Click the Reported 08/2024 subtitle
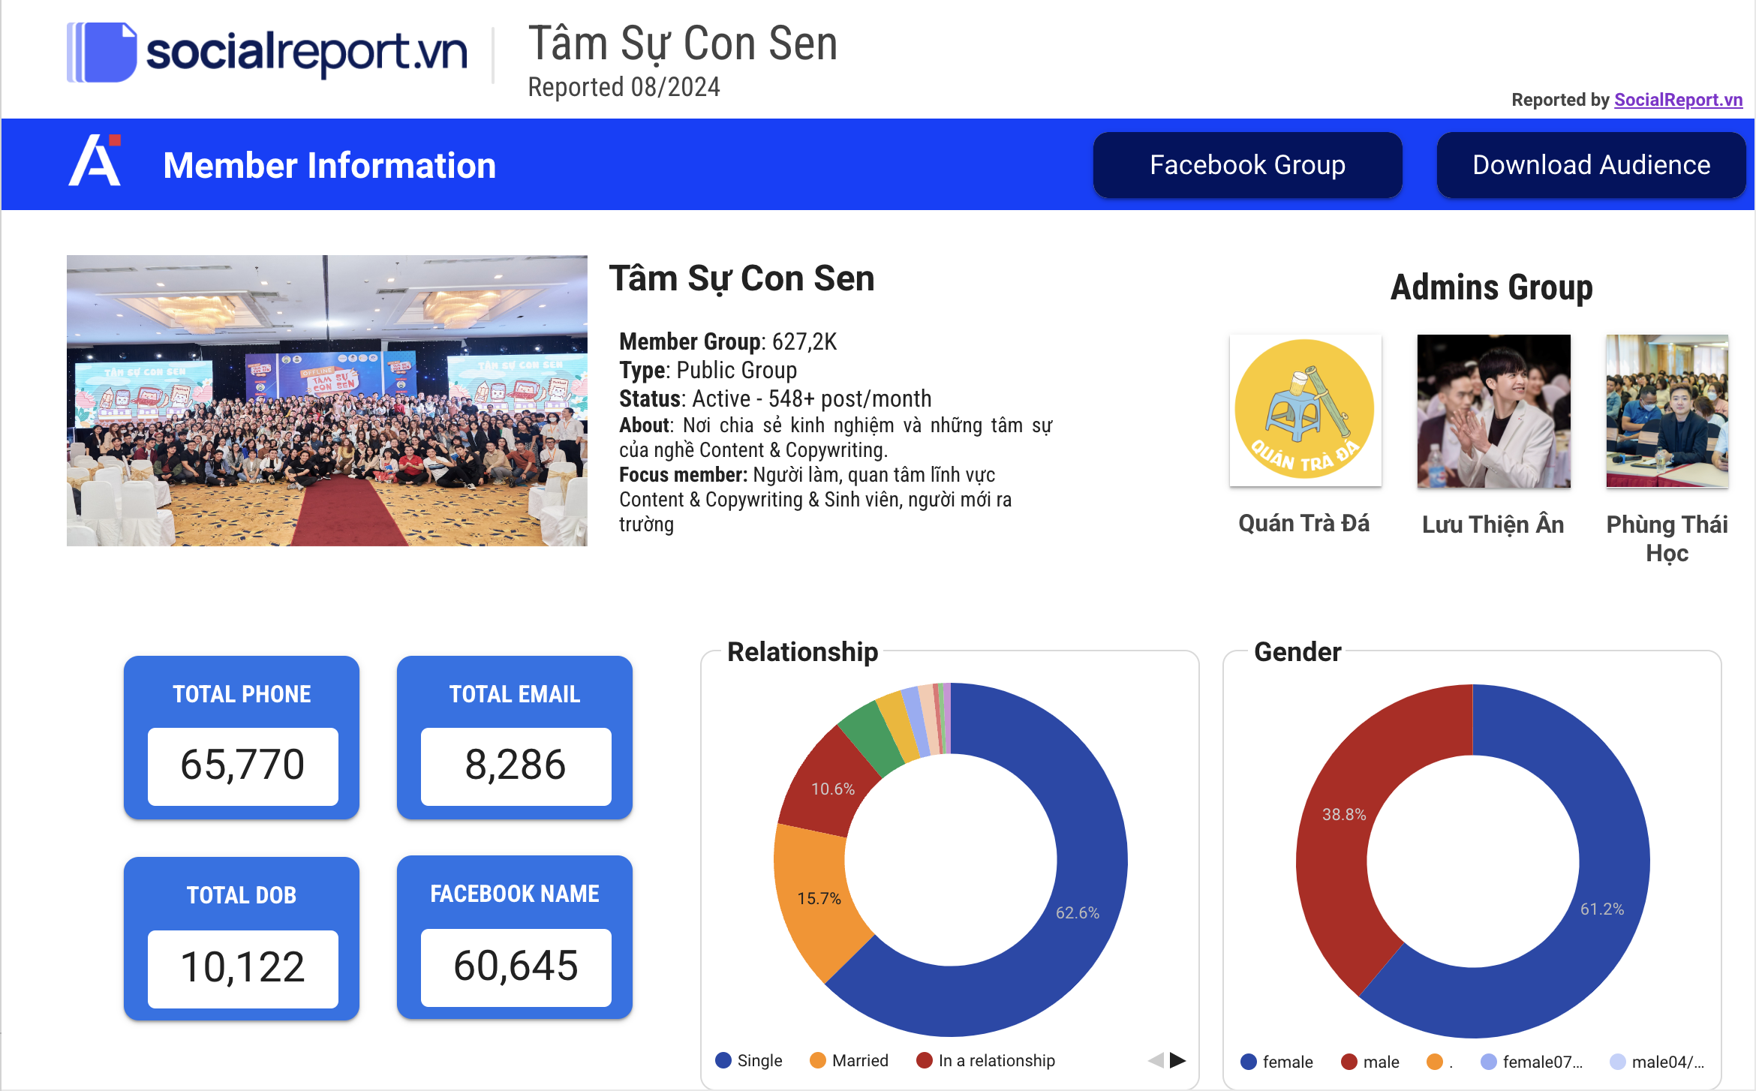This screenshot has height=1091, width=1756. pos(624,87)
